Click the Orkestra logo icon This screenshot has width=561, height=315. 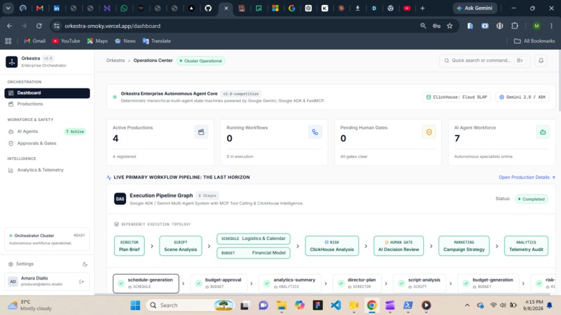[x=11, y=61]
